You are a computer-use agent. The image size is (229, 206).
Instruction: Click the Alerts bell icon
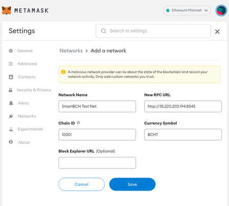tap(11, 103)
